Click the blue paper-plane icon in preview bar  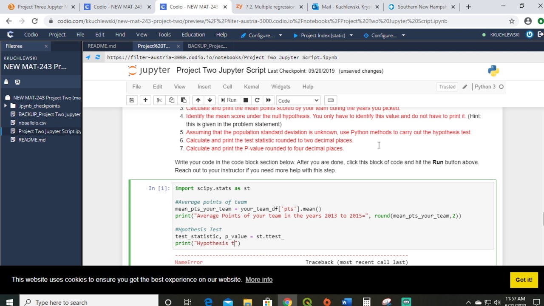[x=88, y=57]
